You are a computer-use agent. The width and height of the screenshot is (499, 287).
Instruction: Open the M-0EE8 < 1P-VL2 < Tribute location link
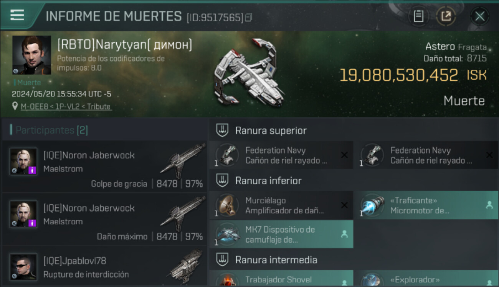[66, 106]
